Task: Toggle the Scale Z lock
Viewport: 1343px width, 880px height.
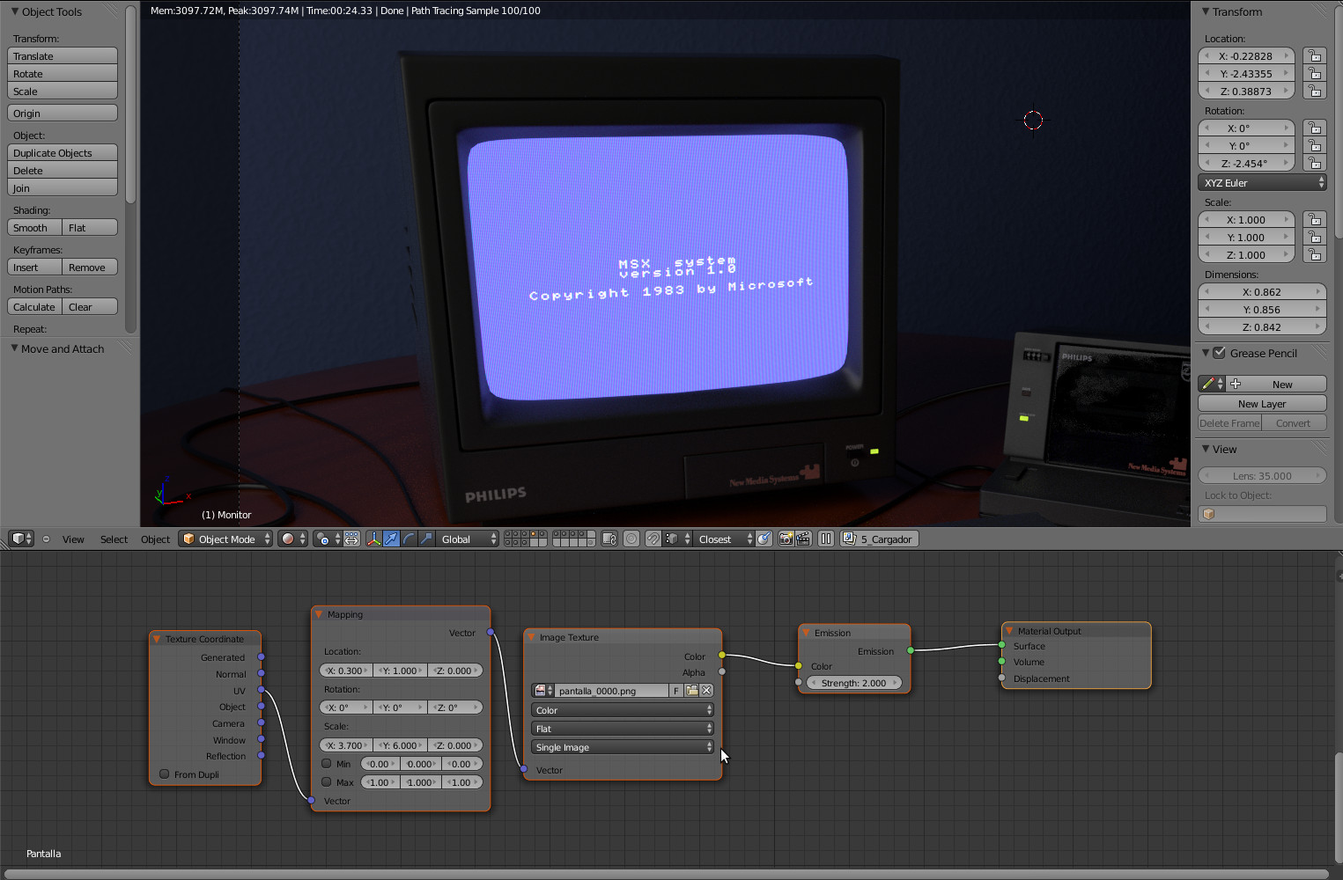Action: coord(1314,255)
